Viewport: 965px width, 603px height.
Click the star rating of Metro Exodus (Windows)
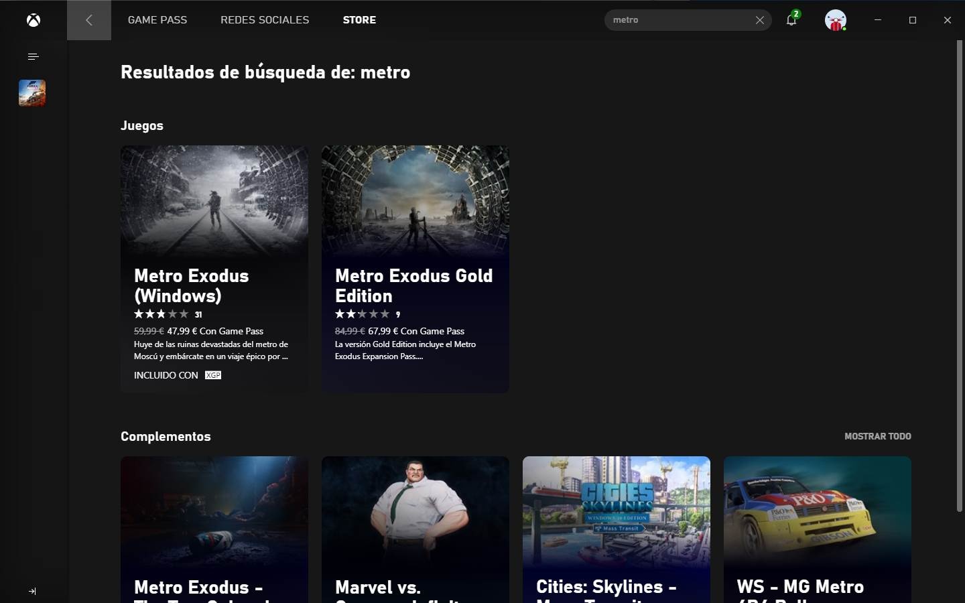tap(162, 314)
